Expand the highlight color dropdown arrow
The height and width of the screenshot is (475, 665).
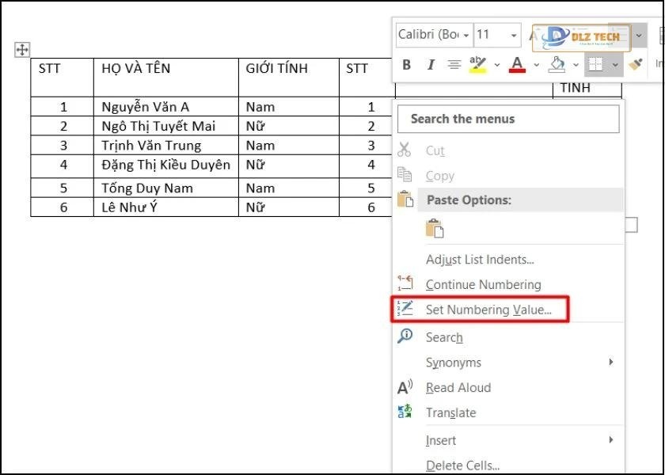[497, 65]
